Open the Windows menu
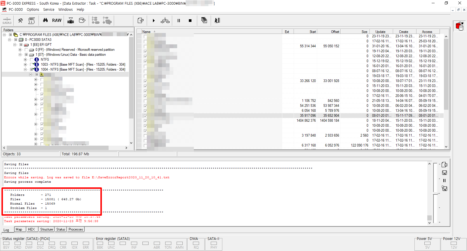 coord(65,10)
